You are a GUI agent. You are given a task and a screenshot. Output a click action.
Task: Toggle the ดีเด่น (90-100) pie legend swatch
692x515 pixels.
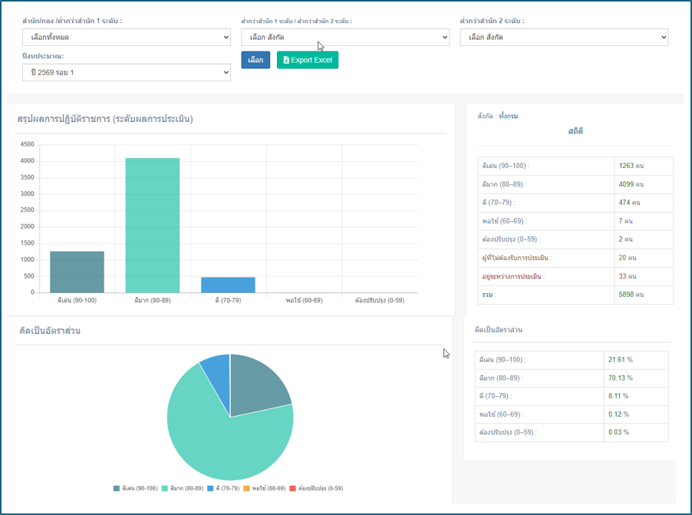click(x=117, y=488)
